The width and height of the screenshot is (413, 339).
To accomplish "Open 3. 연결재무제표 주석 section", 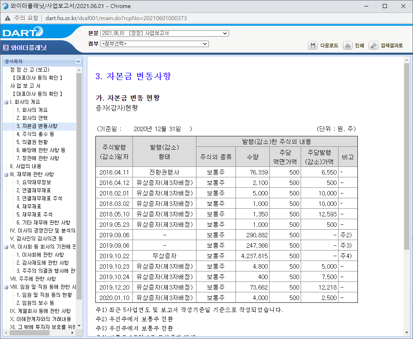I will [39, 198].
